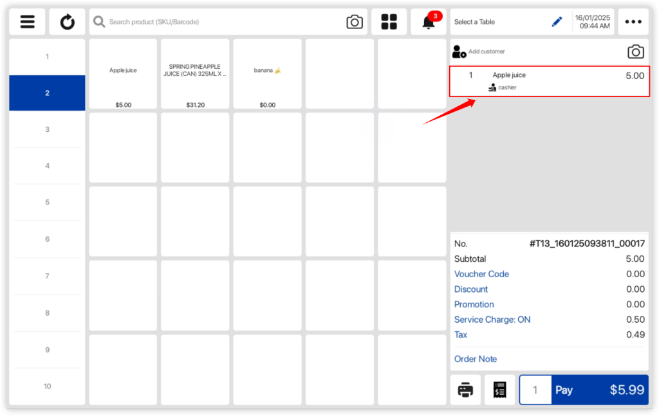Open the three-dots more options menu
The height and width of the screenshot is (418, 659).
633,22
